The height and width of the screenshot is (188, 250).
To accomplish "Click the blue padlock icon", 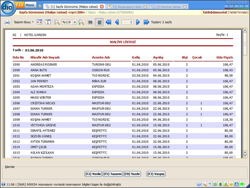I will pyautogui.click(x=237, y=184).
